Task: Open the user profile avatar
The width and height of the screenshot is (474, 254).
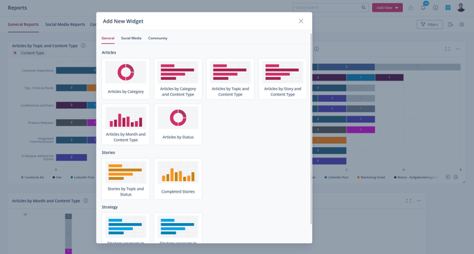Action: pyautogui.click(x=461, y=8)
